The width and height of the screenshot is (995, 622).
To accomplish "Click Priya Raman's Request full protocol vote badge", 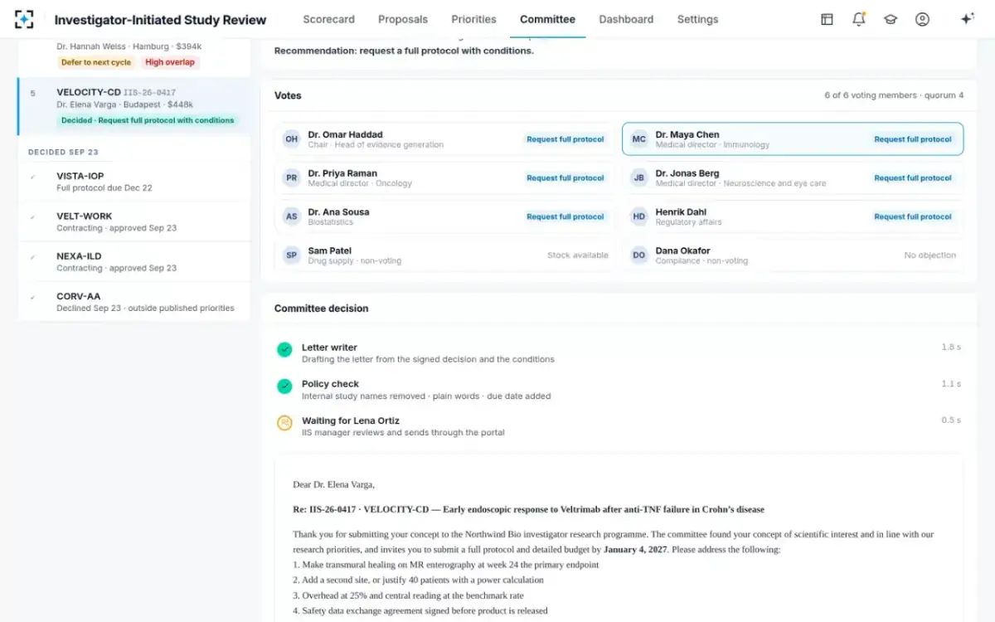I will [565, 177].
